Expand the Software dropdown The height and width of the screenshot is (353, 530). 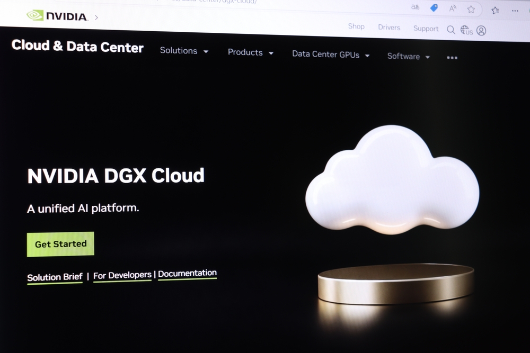(408, 56)
